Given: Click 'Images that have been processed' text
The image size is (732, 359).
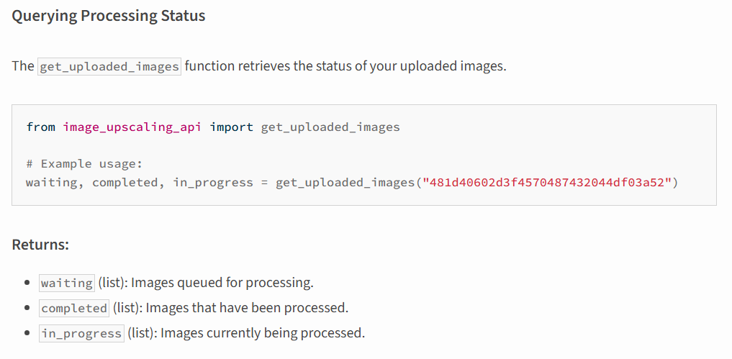Looking at the screenshot, I should click(x=247, y=308).
